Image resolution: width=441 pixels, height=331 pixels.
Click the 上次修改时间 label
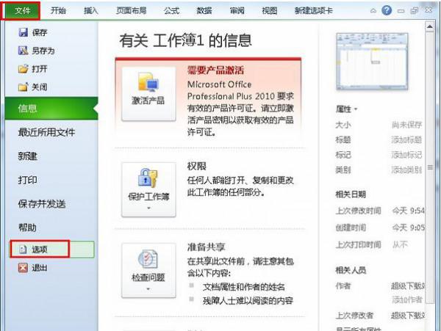point(358,211)
